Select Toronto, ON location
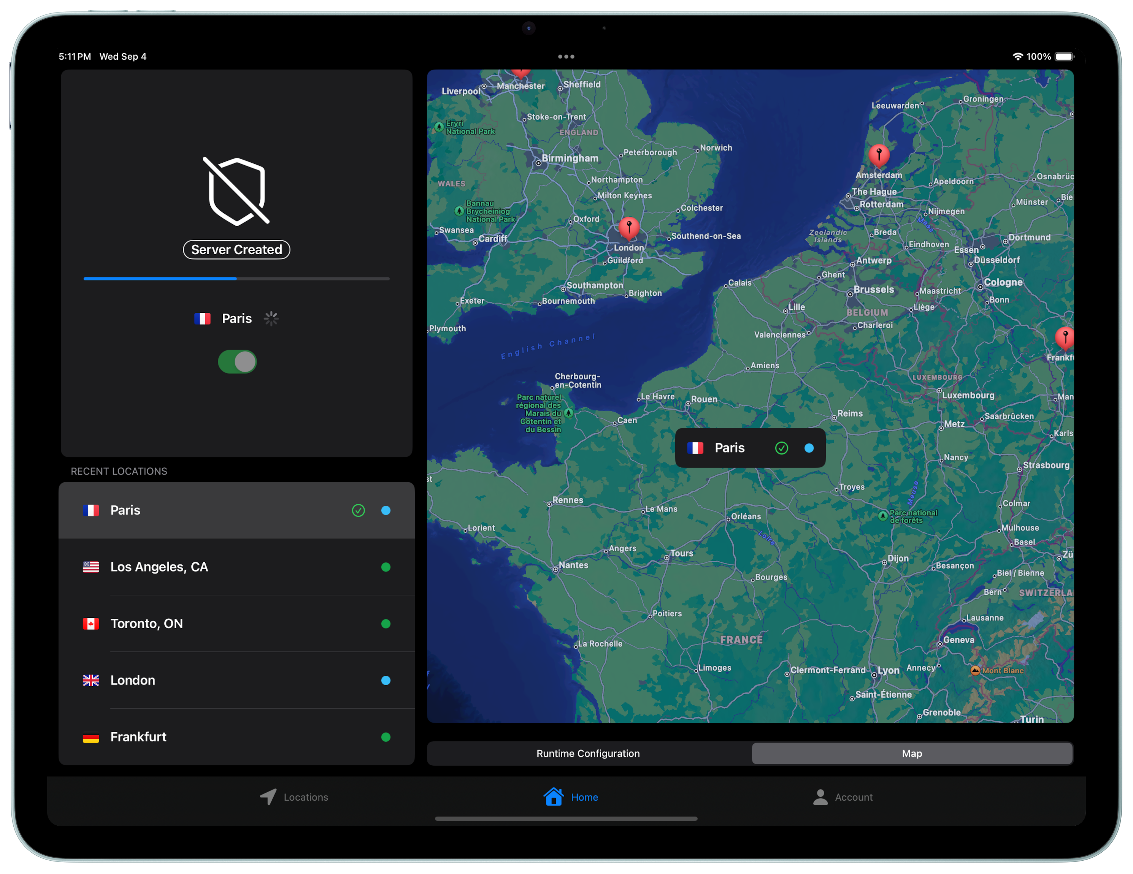1133x874 pixels. (x=236, y=624)
